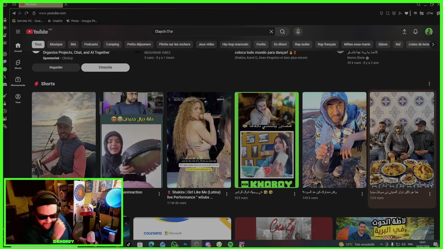The height and width of the screenshot is (249, 443).
Task: Start voice search with microphone
Action: coord(298,31)
